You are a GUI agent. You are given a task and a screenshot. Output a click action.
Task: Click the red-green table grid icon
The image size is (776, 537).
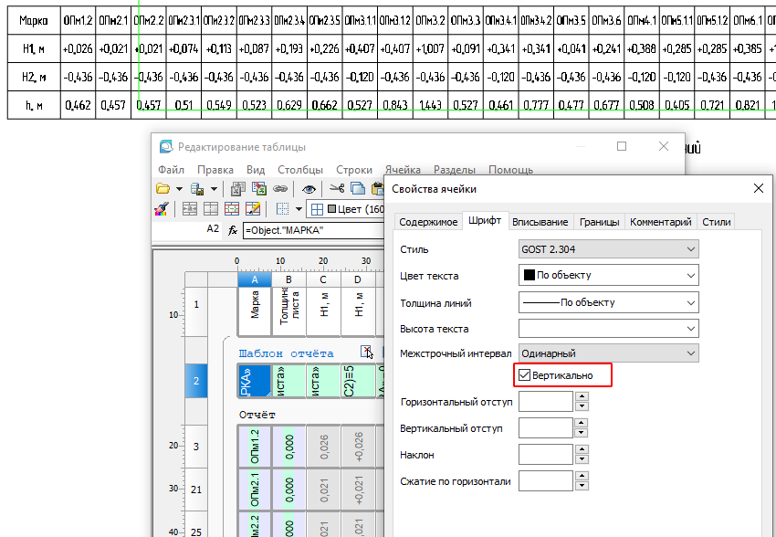(x=232, y=209)
